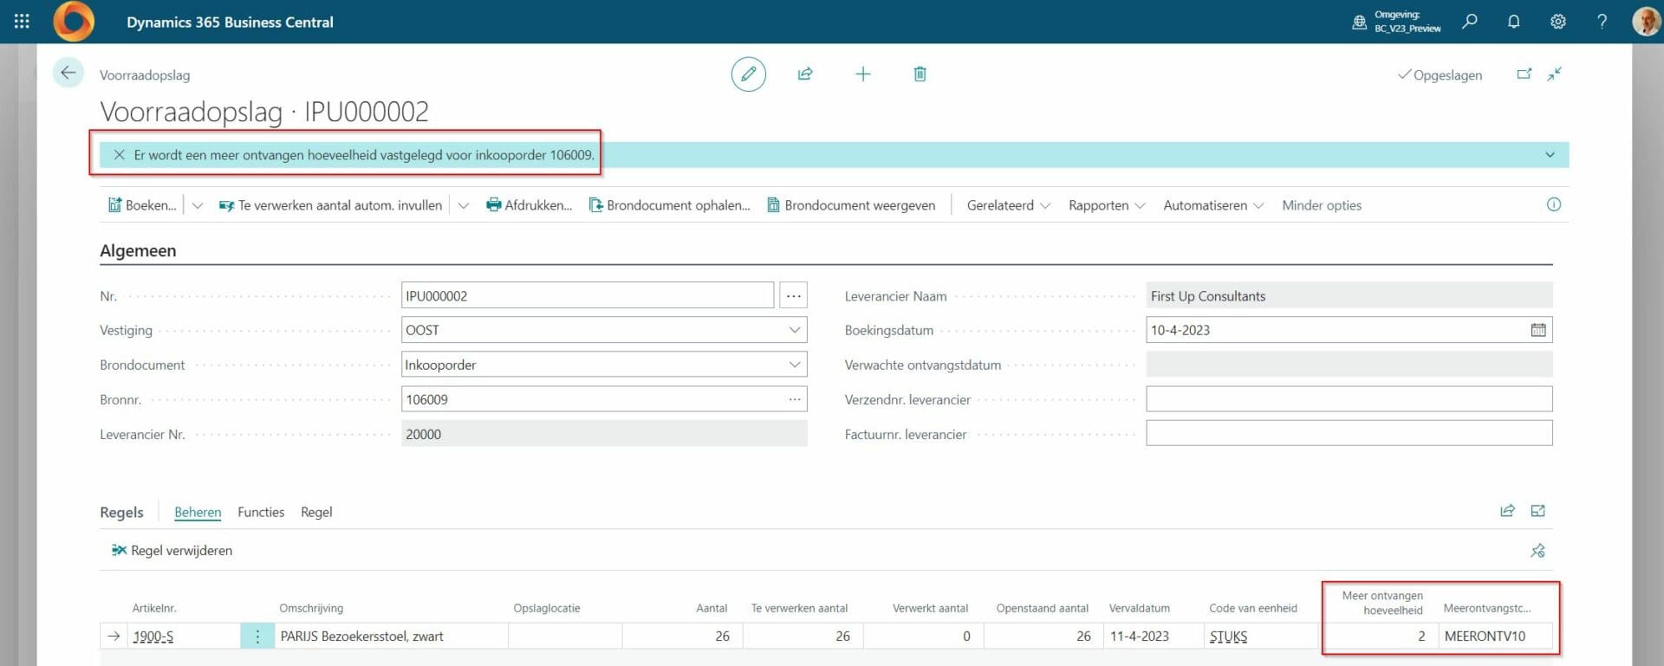The image size is (1664, 666).
Task: Open page in new window icon
Action: click(1524, 74)
